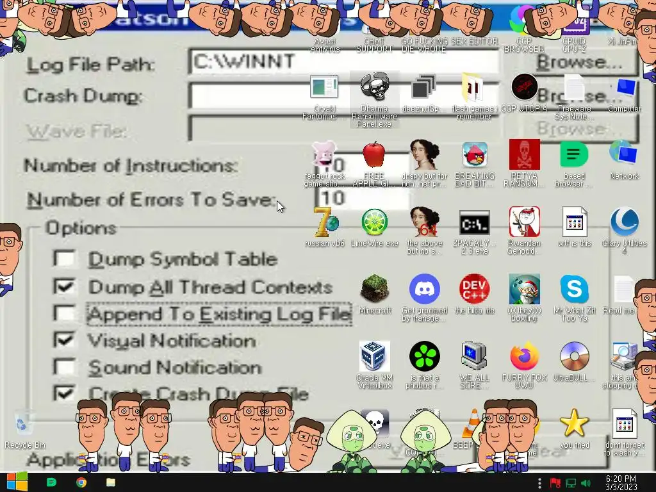This screenshot has width=656, height=492.
Task: Open the Network desktop icon
Action: [624, 154]
